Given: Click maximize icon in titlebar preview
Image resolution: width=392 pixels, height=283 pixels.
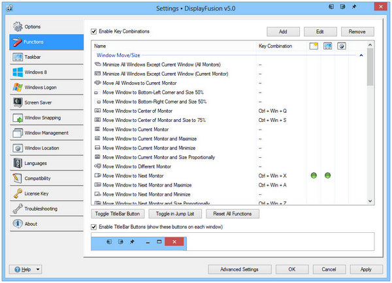Looking at the screenshot, I should (x=159, y=241).
